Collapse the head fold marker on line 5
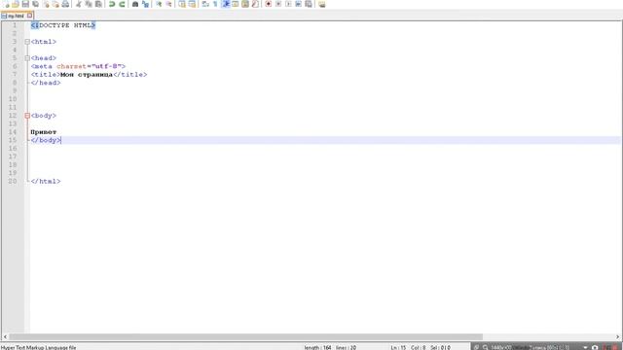Image resolution: width=623 pixels, height=350 pixels. (x=27, y=58)
